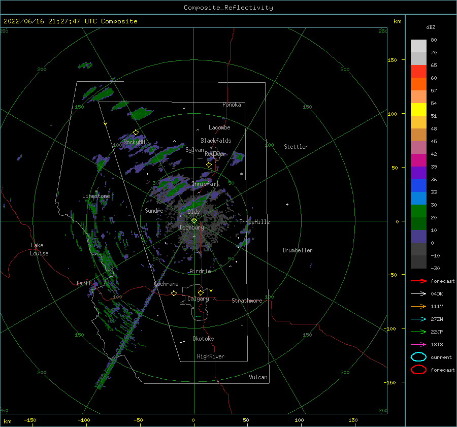Click the Innisfail town label
457x427 pixels.
click(206, 184)
